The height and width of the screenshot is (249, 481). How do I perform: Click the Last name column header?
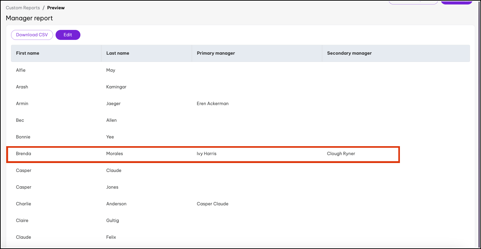tap(118, 53)
